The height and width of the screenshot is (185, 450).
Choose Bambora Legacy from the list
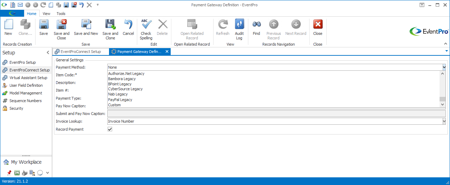point(273,79)
